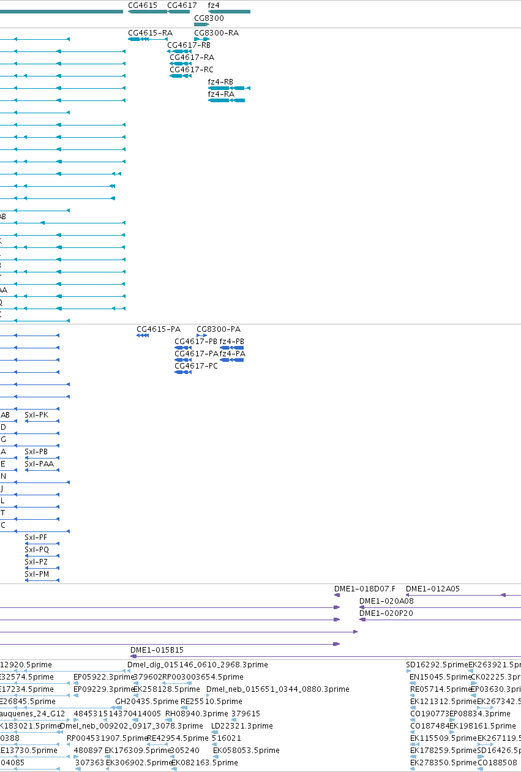521x772 pixels.
Task: Click the CG8300 gene label
Action: tap(209, 18)
